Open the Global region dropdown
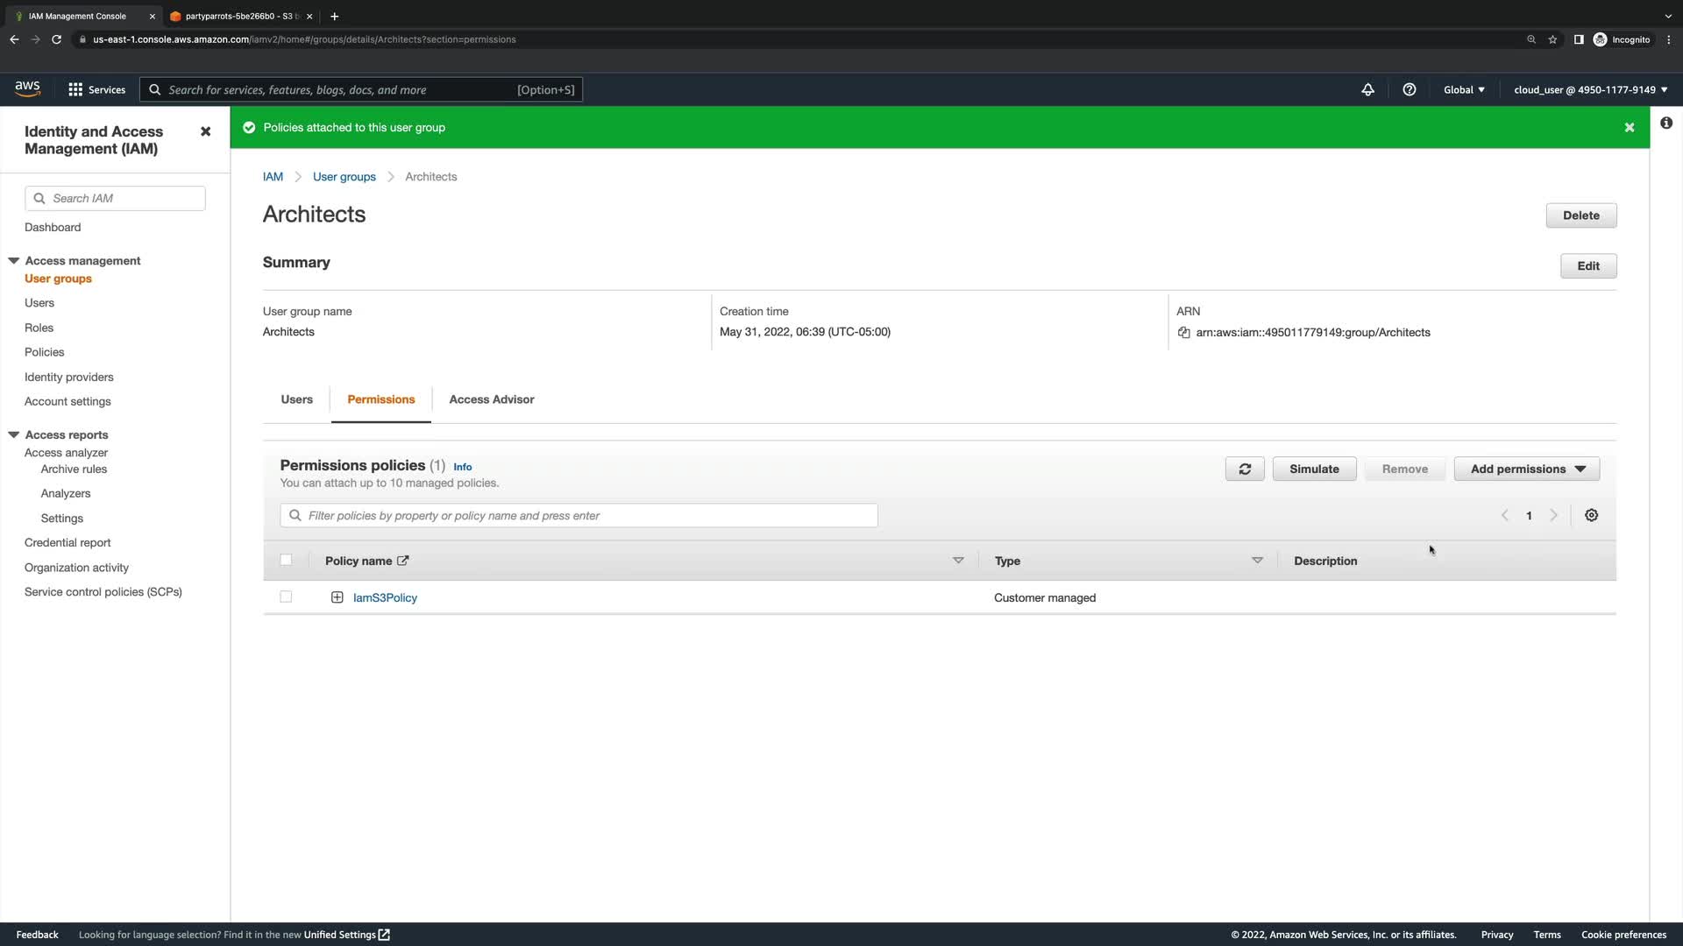 pos(1463,89)
